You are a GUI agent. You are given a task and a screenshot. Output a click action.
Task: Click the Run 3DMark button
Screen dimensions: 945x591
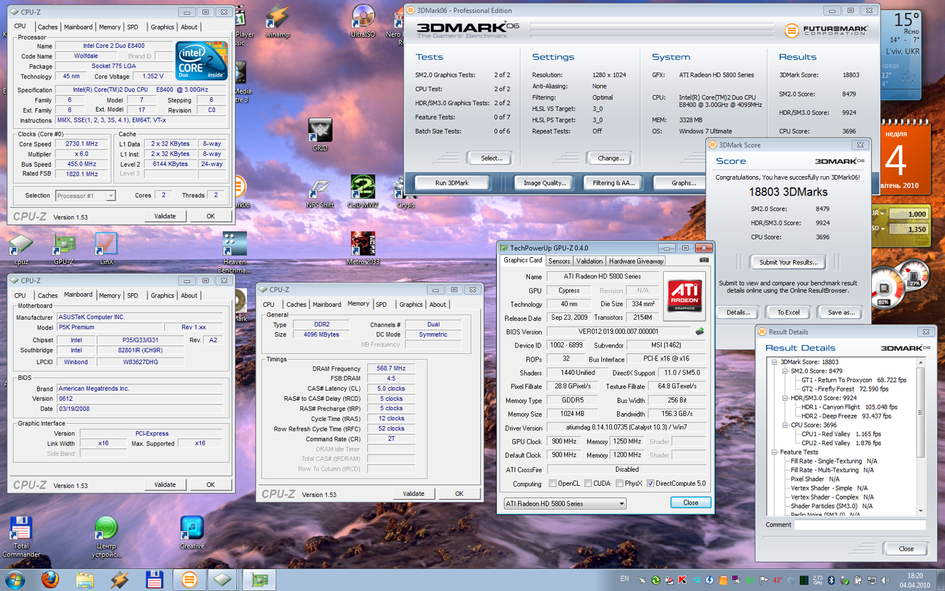tap(452, 183)
